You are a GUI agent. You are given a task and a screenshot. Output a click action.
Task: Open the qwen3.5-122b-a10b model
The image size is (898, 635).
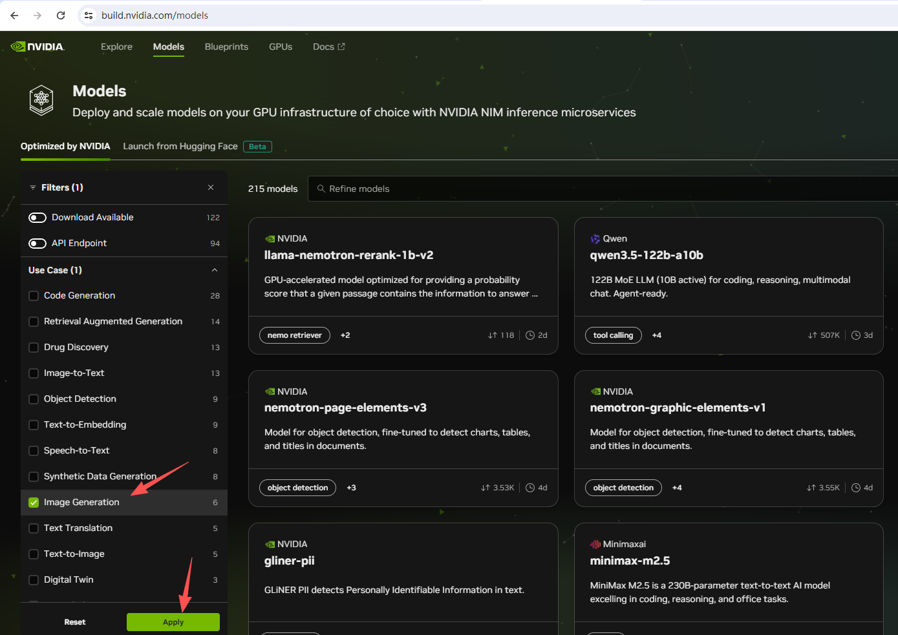647,255
